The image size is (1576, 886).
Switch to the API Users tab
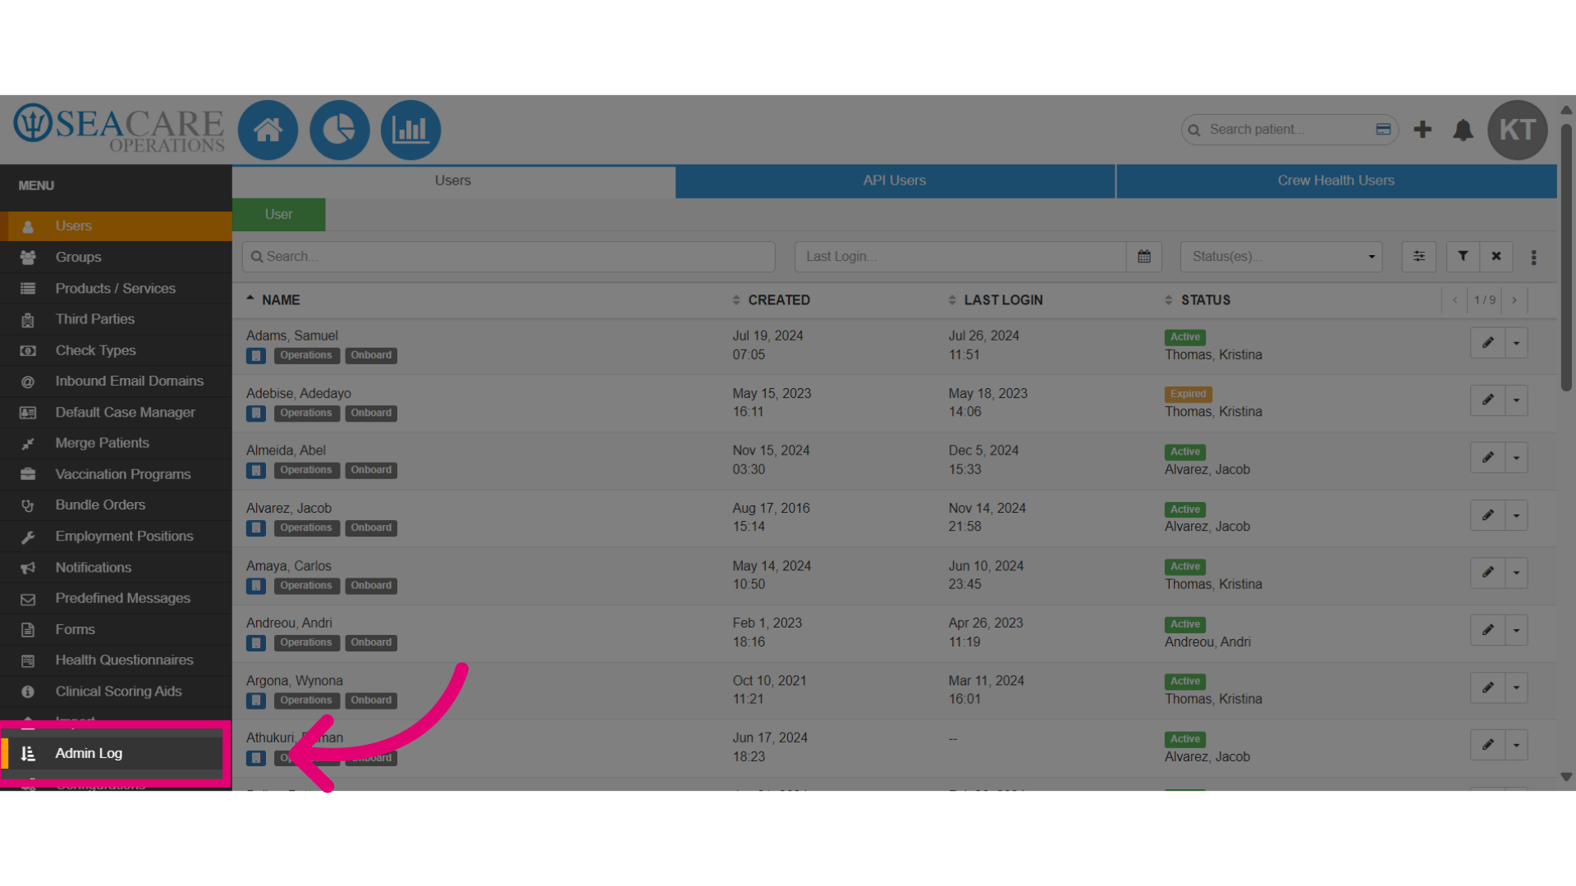[x=895, y=181]
